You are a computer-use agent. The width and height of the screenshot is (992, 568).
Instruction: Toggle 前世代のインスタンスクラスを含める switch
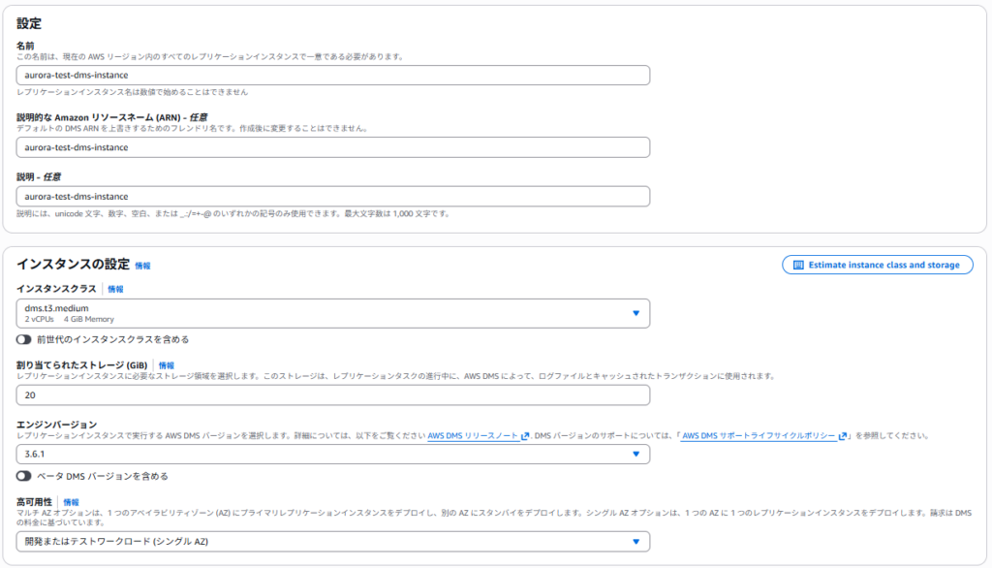pyautogui.click(x=24, y=339)
